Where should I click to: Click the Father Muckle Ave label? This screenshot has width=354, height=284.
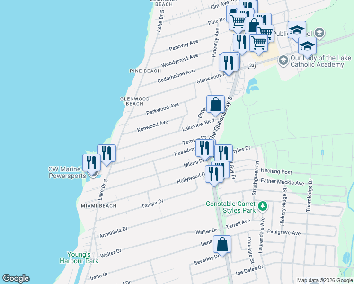(283, 182)
